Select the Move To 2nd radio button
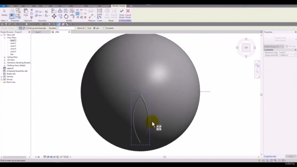The width and height of the screenshot is (297, 167). (86, 28)
